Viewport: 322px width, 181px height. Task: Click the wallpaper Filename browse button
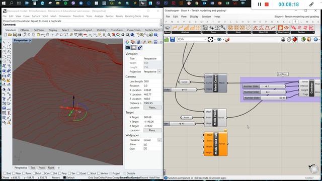[x=159, y=140]
